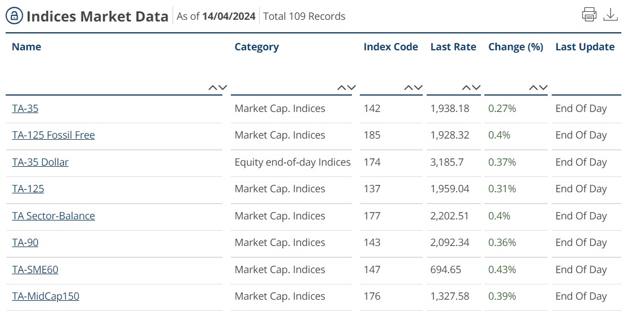Sort Category column descending with down arrow

pos(352,88)
